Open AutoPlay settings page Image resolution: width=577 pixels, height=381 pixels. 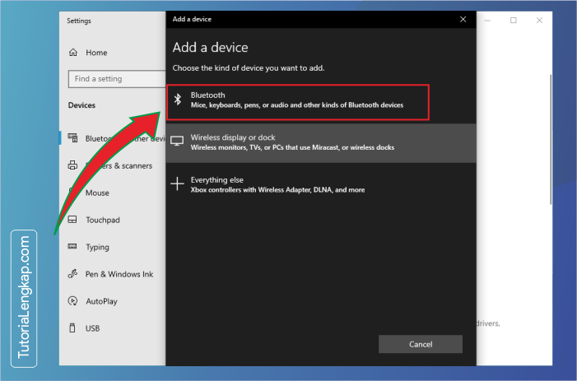(101, 301)
